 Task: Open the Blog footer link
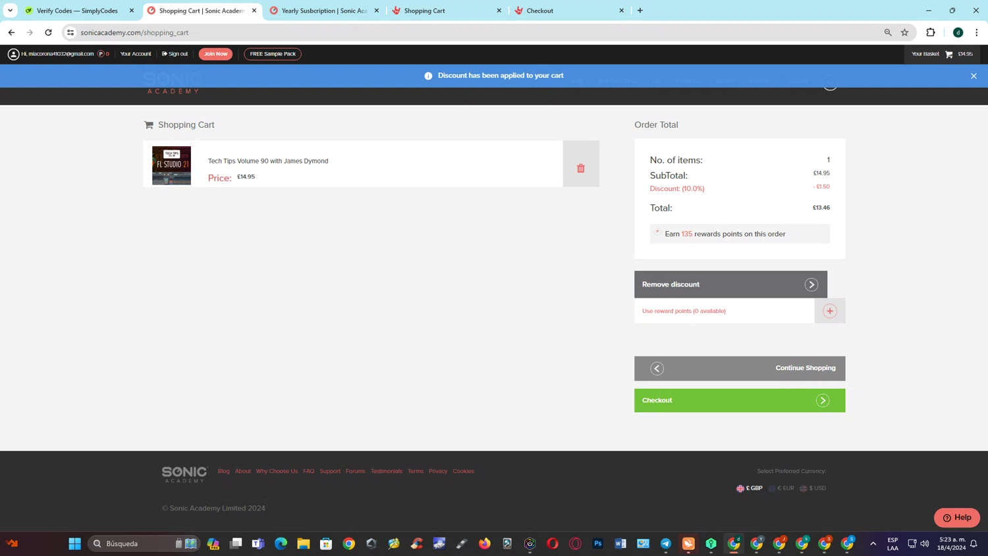pos(224,471)
